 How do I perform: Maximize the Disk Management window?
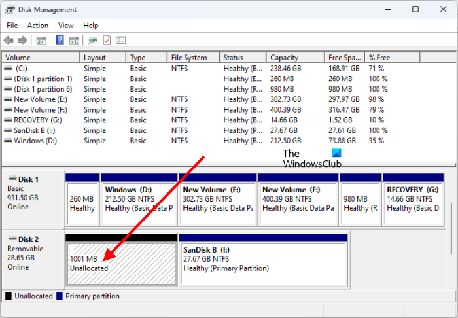click(x=415, y=9)
